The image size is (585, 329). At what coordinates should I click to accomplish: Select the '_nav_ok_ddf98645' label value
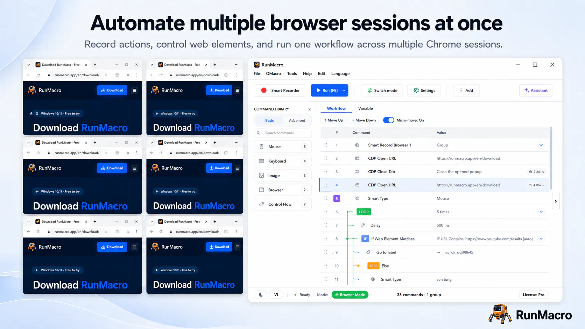tap(455, 252)
